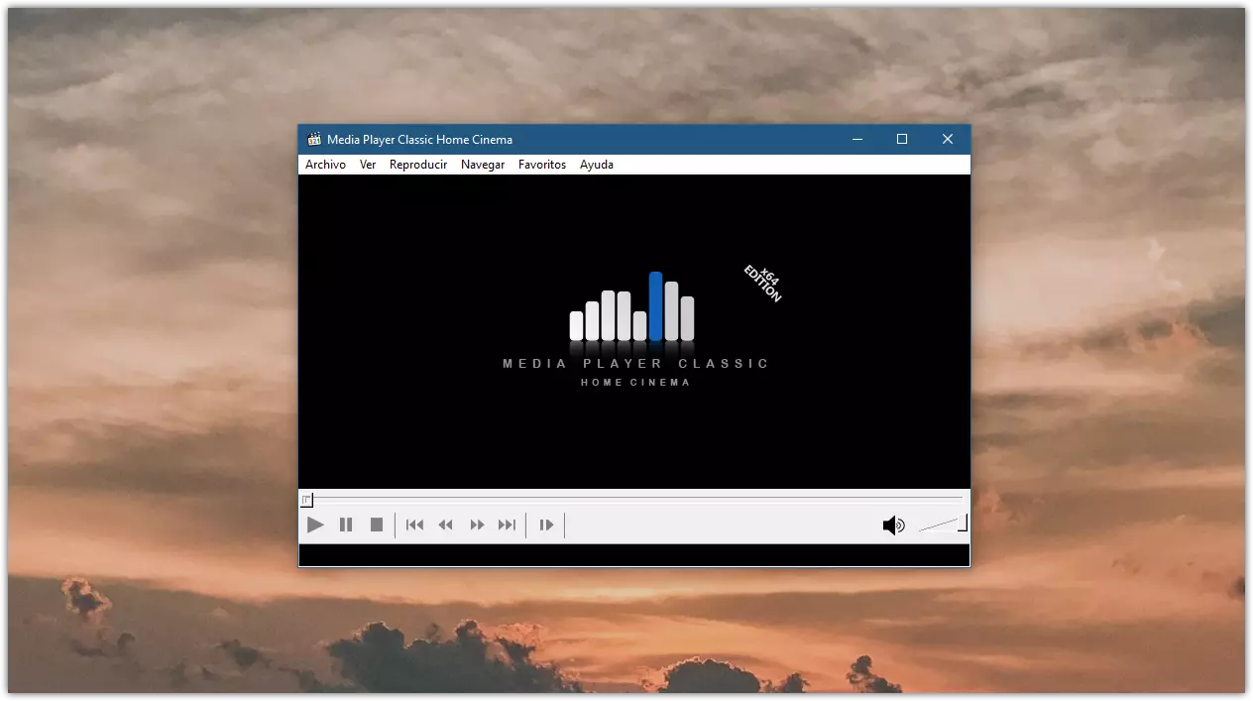The height and width of the screenshot is (701, 1253).
Task: Click the seek bar track
Action: pyautogui.click(x=634, y=498)
